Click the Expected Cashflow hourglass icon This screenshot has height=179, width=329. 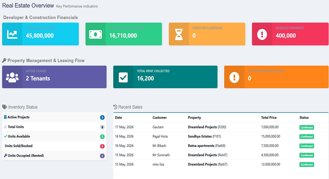click(x=179, y=34)
